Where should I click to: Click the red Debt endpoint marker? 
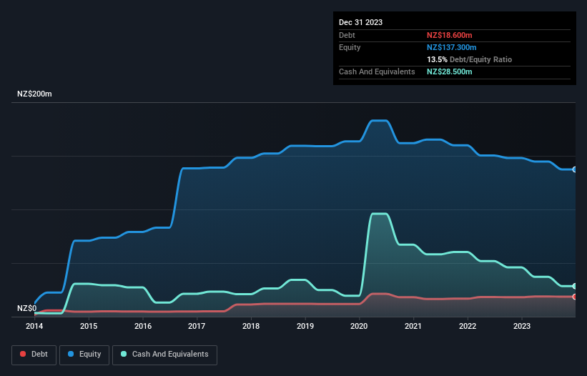(575, 296)
